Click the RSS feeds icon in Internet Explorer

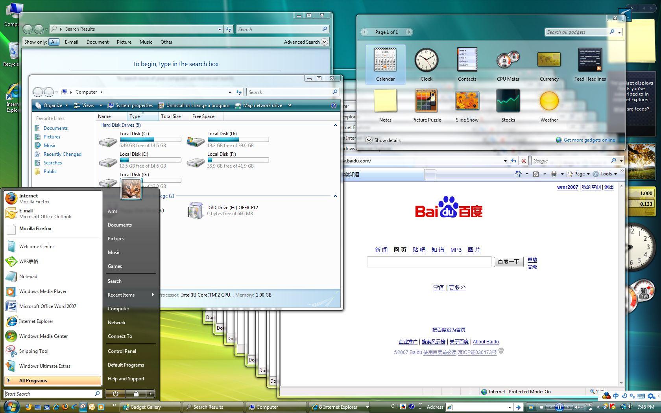pyautogui.click(x=536, y=174)
